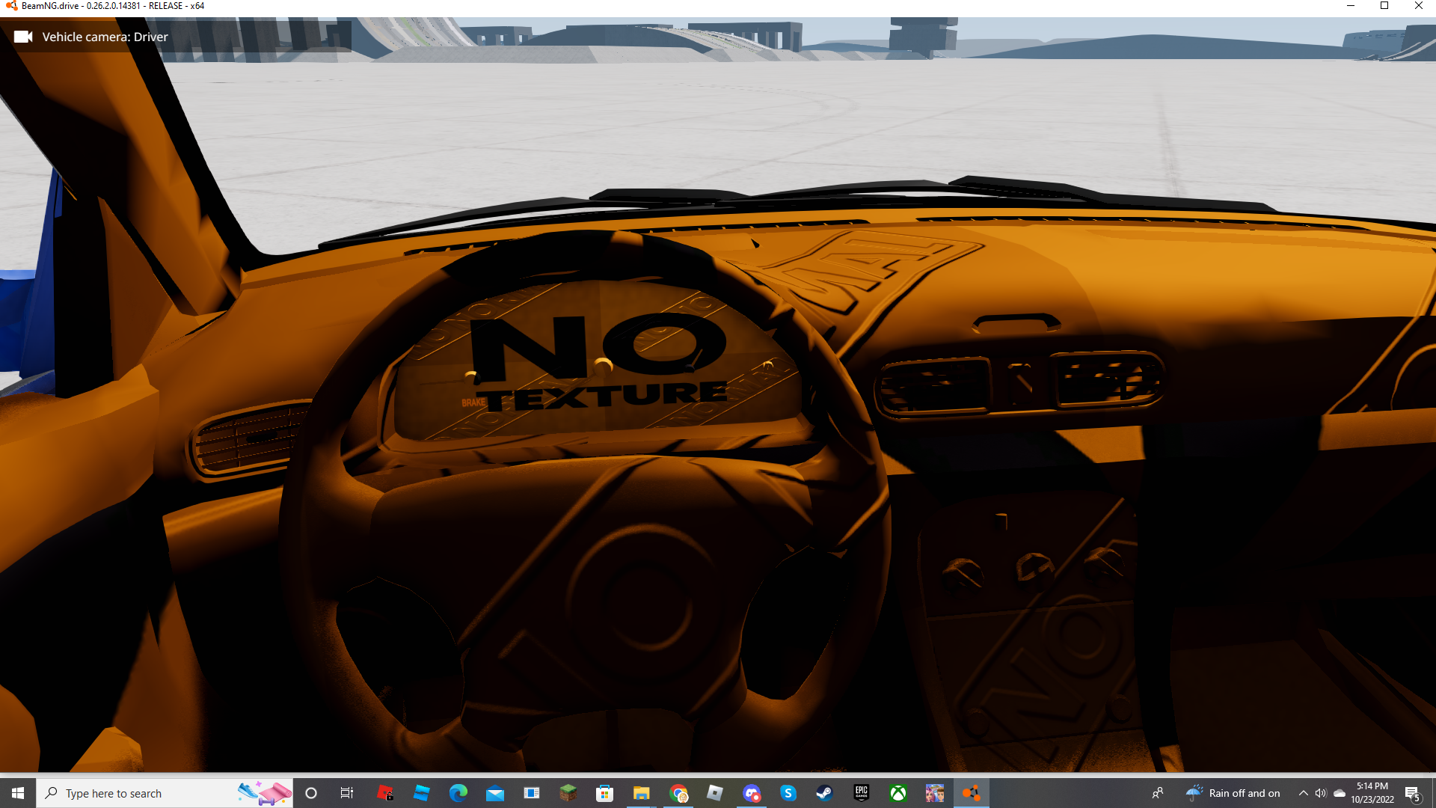Switch to Discord on the taskbar
This screenshot has width=1436, height=808.
(x=752, y=793)
